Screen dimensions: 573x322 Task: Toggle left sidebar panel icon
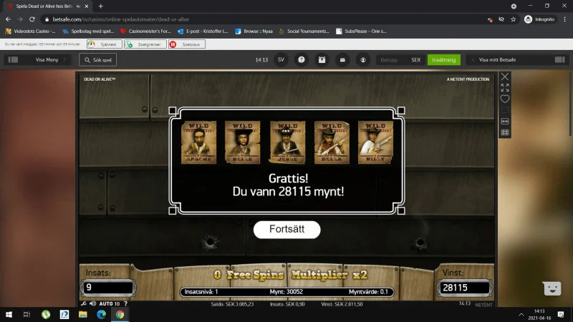(13, 60)
